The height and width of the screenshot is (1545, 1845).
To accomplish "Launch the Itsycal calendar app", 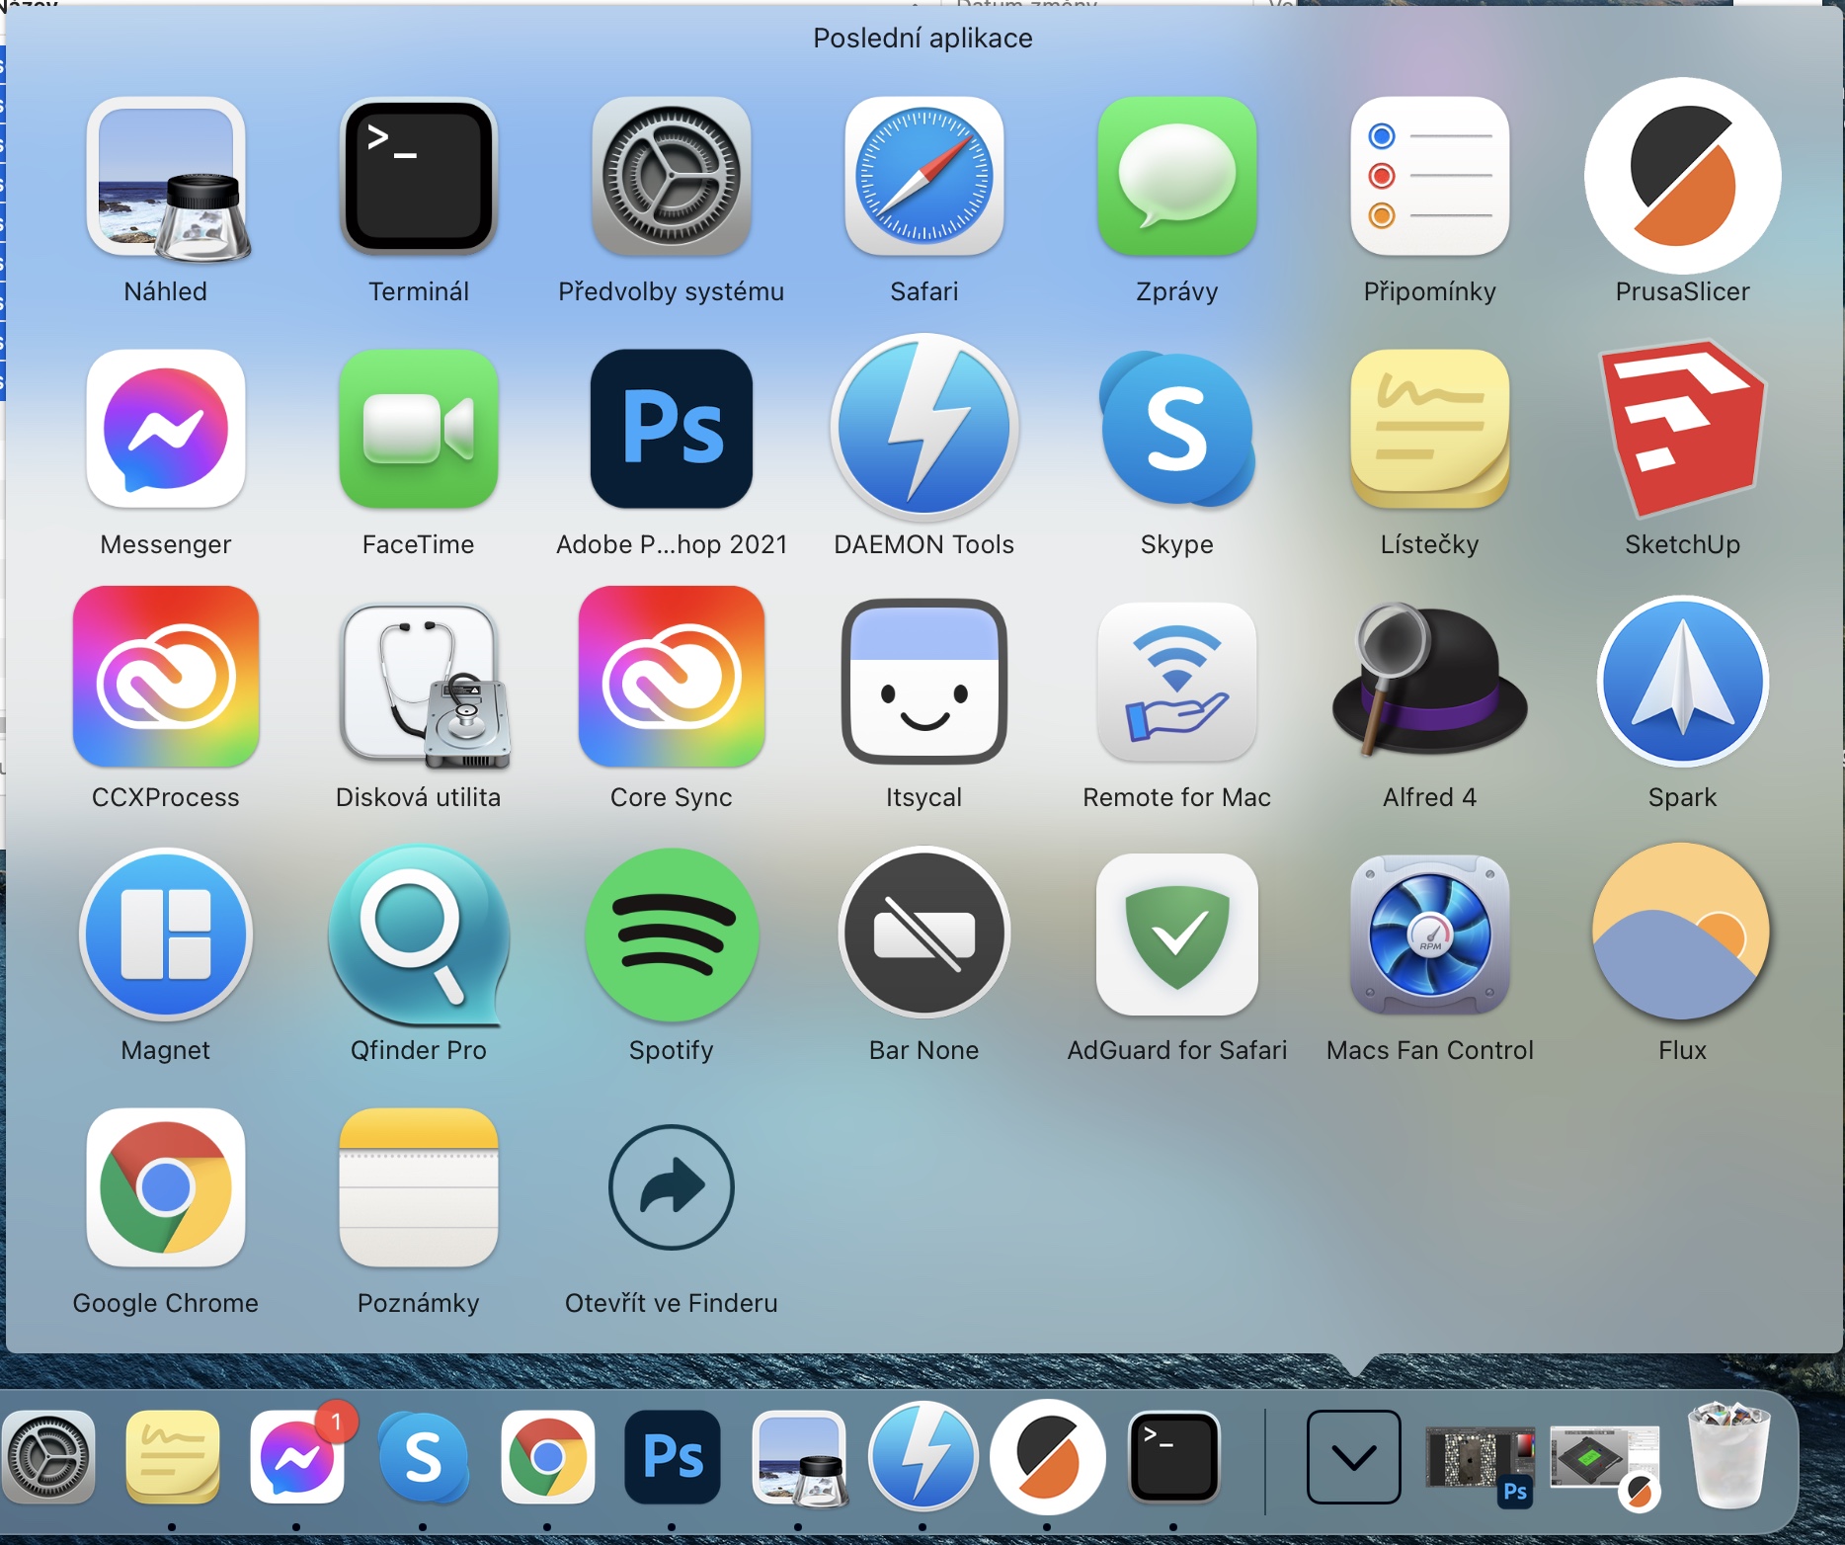I will (x=924, y=682).
